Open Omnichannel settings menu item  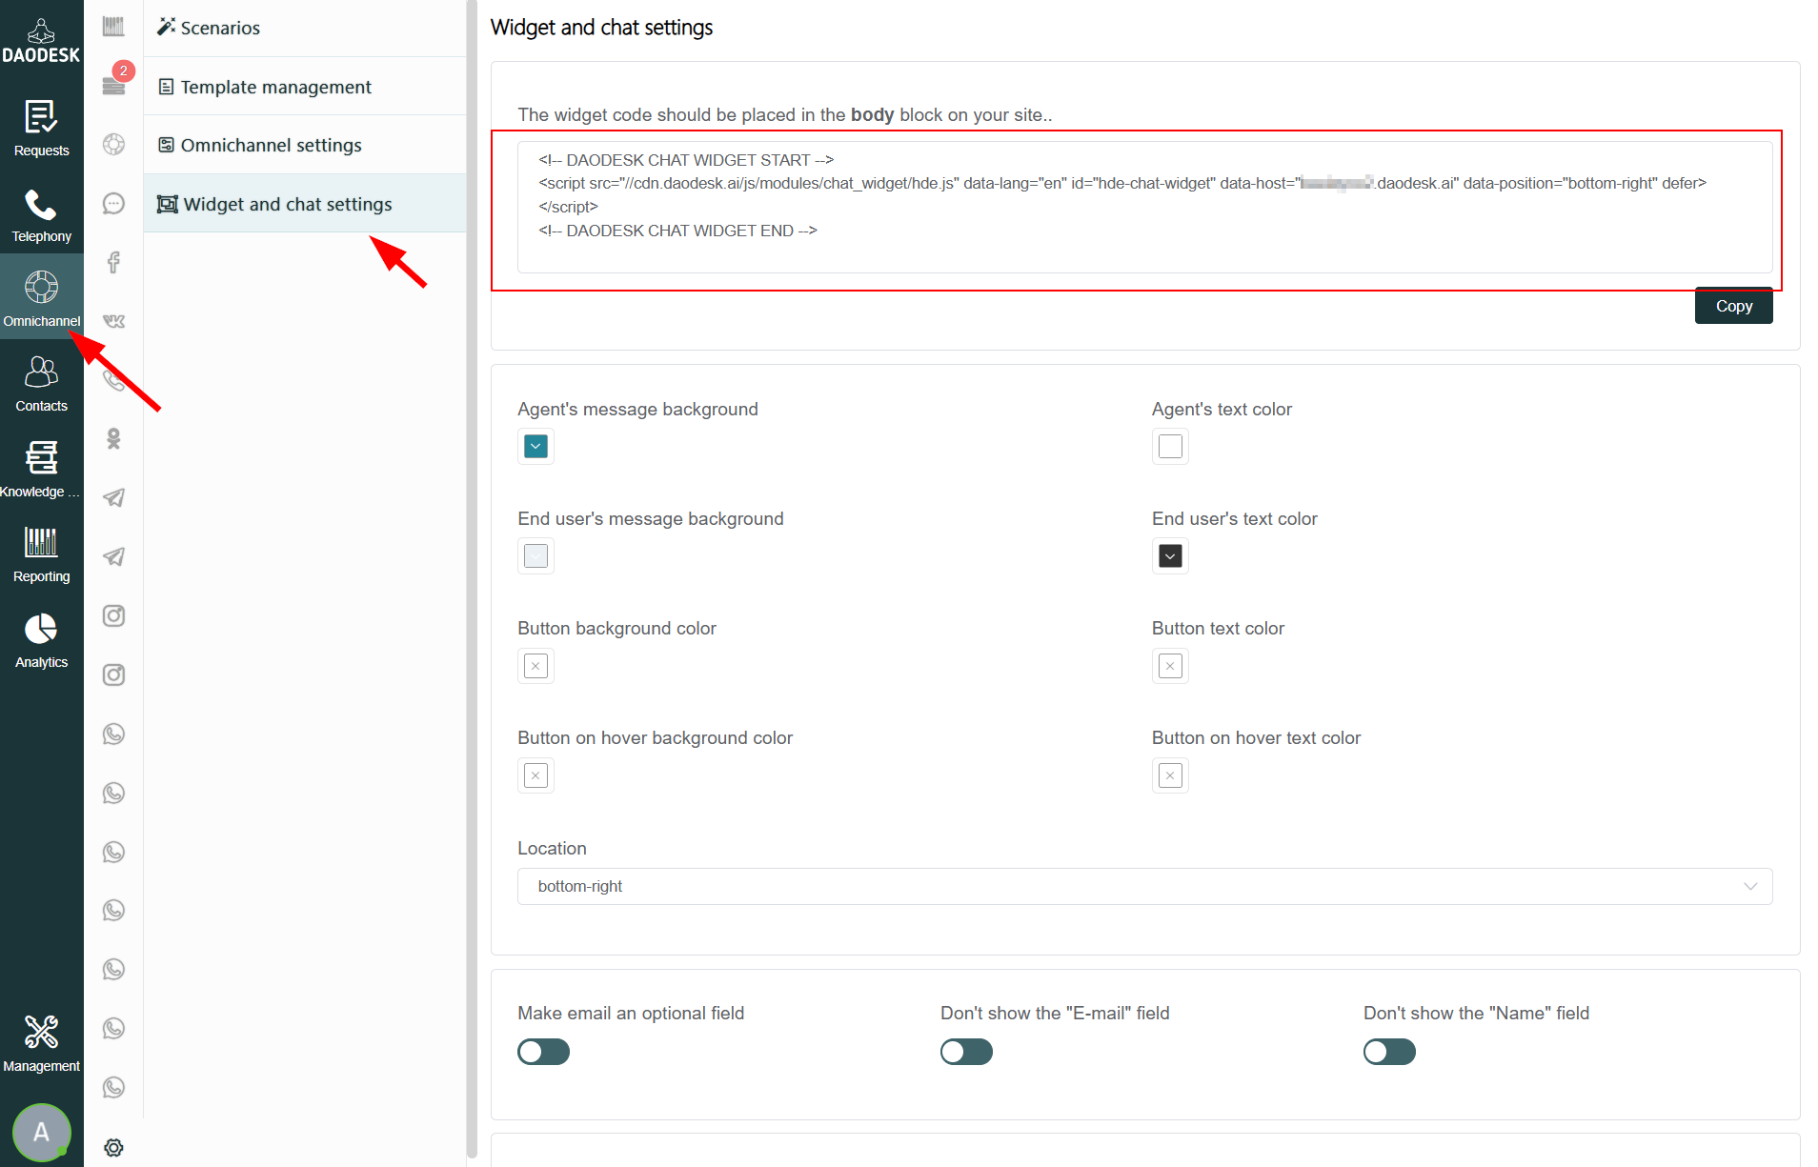(x=305, y=145)
